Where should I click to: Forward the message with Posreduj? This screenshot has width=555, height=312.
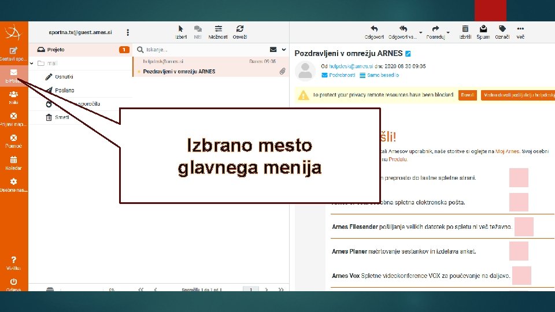pyautogui.click(x=435, y=32)
